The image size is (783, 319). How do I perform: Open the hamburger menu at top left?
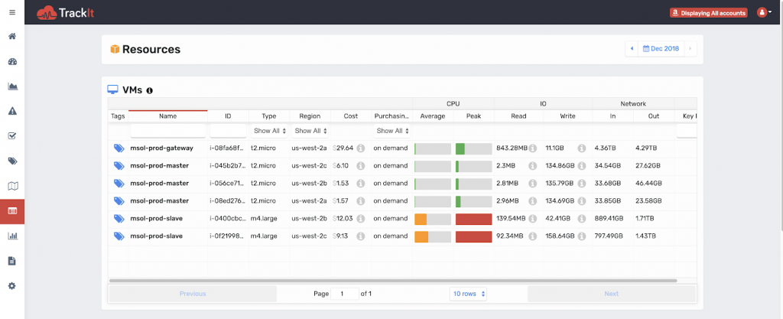tap(11, 12)
